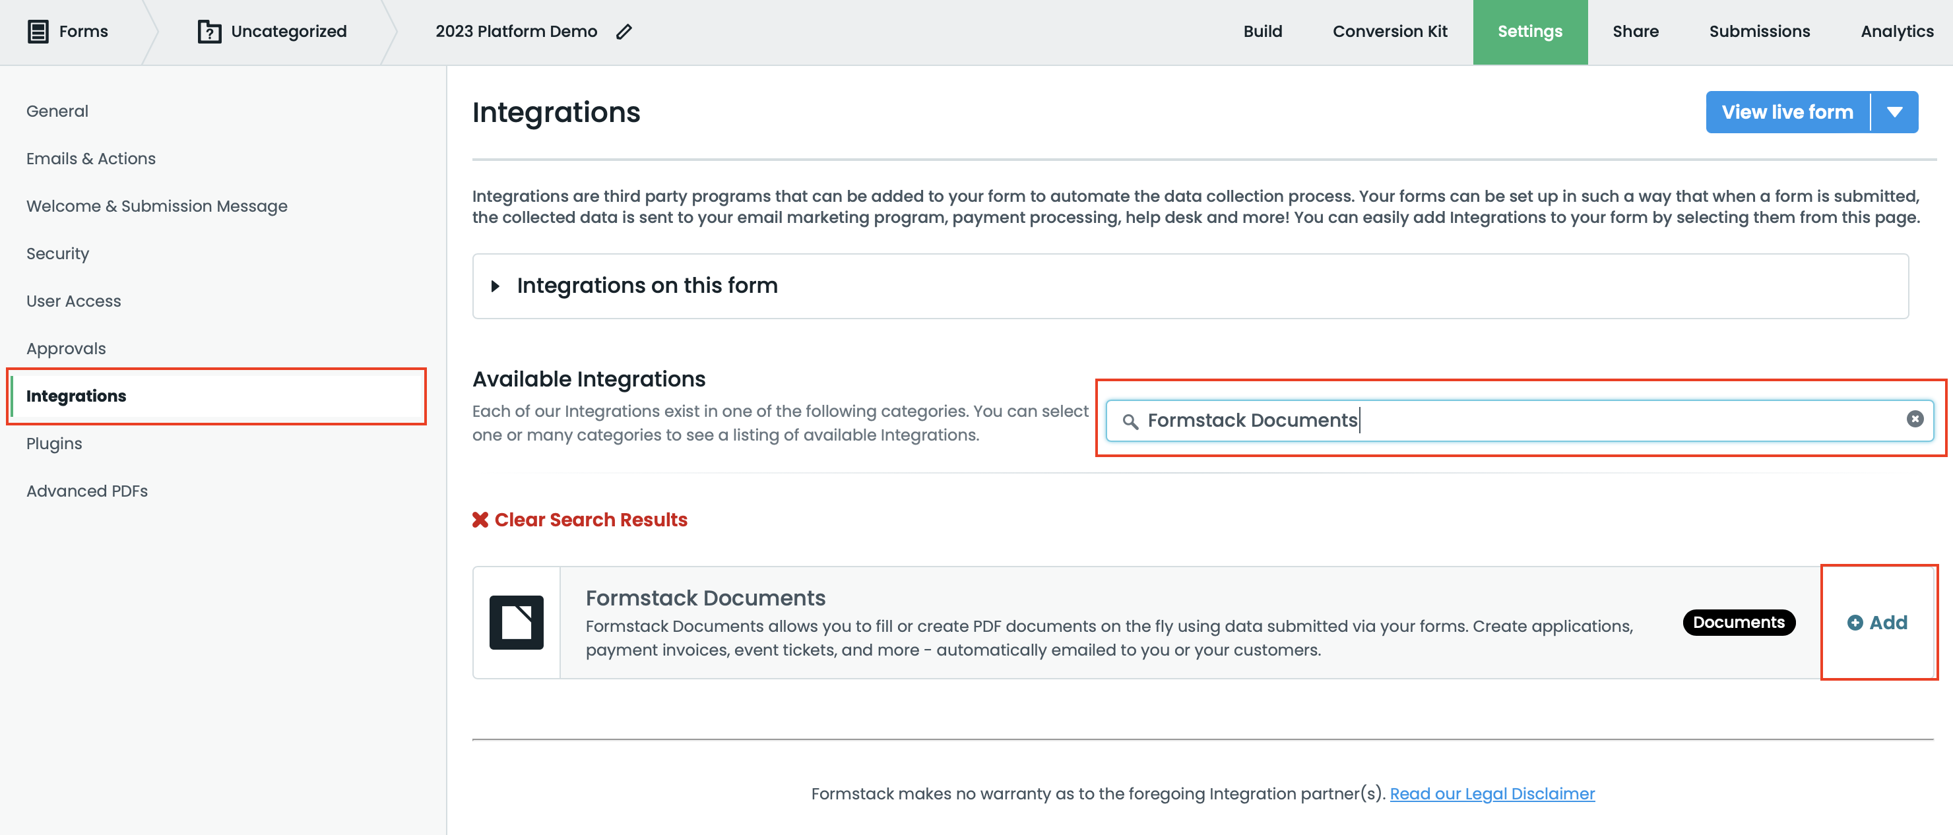Click the Uncategorized folder icon
This screenshot has width=1953, height=835.
pos(209,32)
